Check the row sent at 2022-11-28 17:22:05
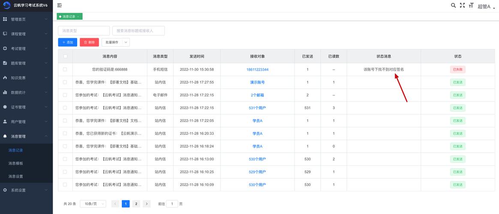The width and height of the screenshot is (499, 214). coord(65,121)
